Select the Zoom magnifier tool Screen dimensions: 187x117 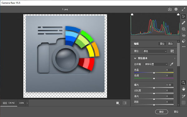pos(184,82)
